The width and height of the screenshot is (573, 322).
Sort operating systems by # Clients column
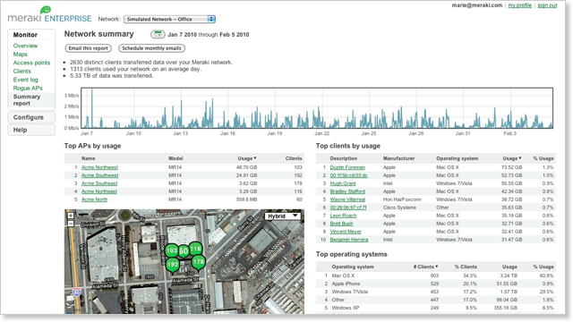tap(425, 267)
